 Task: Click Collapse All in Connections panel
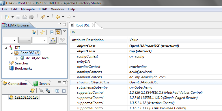64,91
